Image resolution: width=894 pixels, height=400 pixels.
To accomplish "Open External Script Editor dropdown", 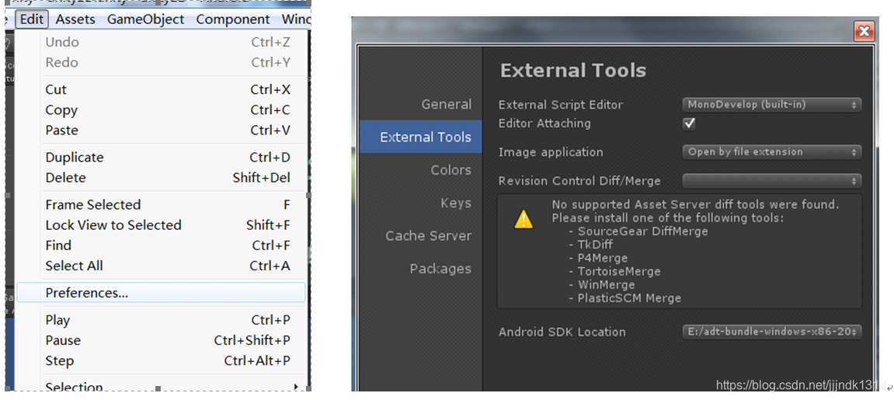I will coord(772,104).
